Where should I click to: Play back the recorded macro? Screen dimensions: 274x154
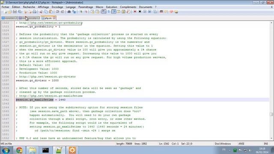click(x=145, y=12)
